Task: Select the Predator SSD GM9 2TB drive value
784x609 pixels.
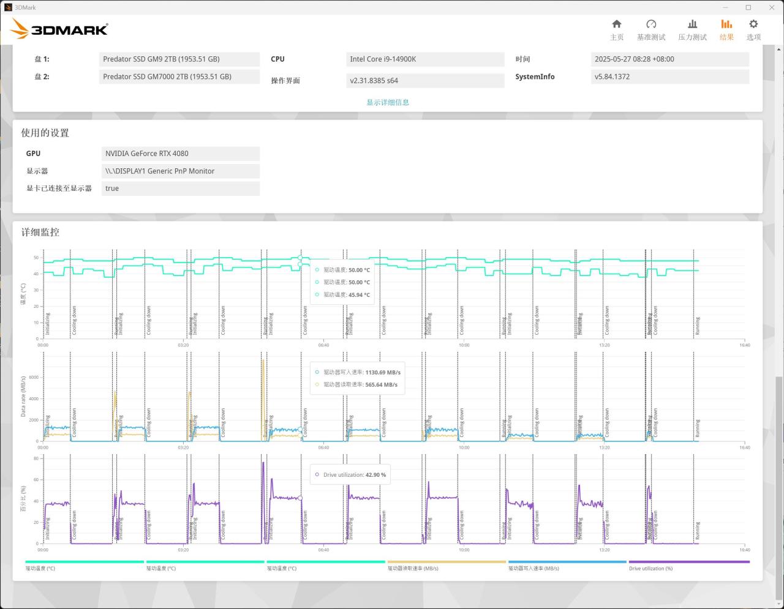Action: point(179,59)
